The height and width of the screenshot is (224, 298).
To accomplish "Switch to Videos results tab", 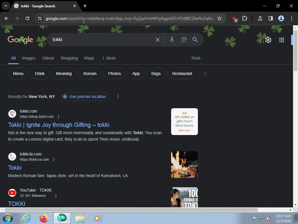I will (x=48, y=58).
